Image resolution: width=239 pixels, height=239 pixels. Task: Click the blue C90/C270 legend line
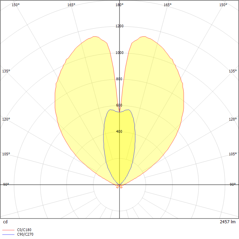tap(9, 234)
